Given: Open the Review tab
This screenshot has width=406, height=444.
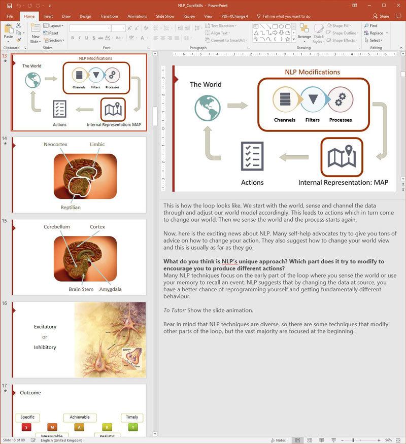Looking at the screenshot, I should click(x=189, y=16).
